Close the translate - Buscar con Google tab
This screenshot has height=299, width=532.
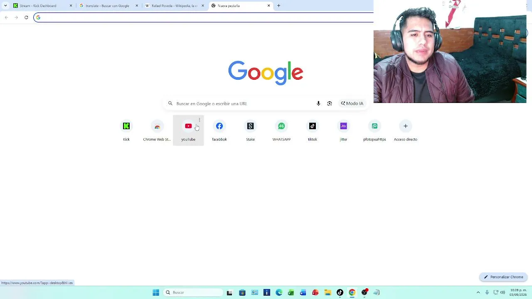coord(137,6)
